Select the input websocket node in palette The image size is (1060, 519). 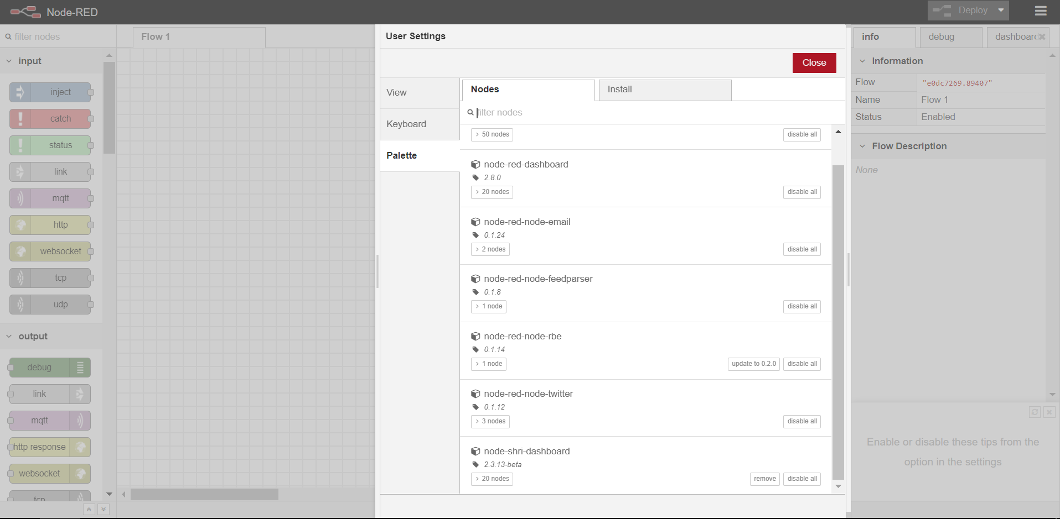click(50, 251)
